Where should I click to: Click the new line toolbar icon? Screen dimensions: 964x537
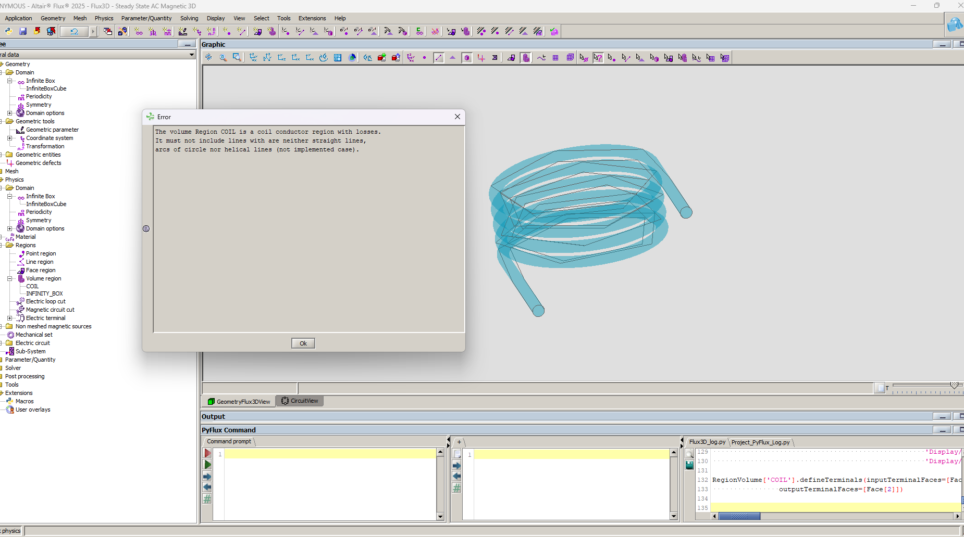(x=241, y=31)
